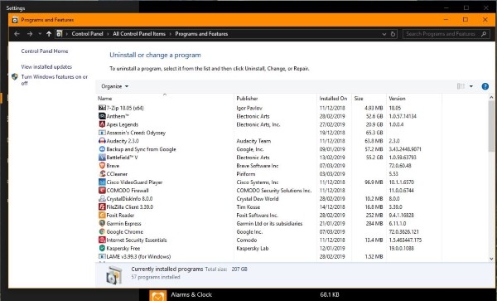Select the Electronic Arts, Inc. publisher cell

click(x=258, y=124)
